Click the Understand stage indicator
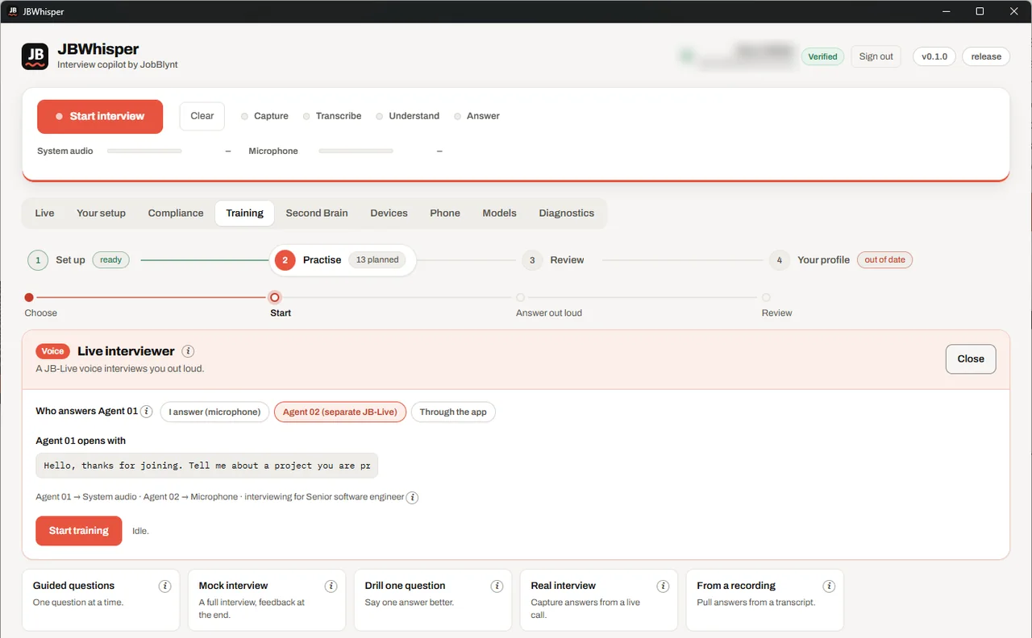Image resolution: width=1032 pixels, height=638 pixels. pyautogui.click(x=407, y=116)
